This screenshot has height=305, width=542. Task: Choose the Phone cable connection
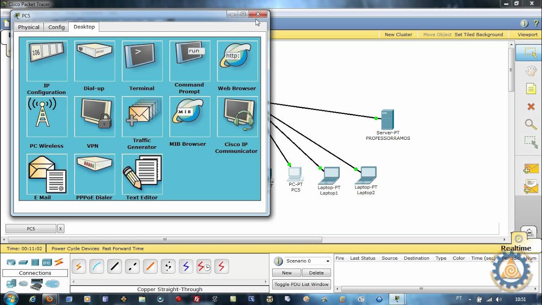click(168, 266)
